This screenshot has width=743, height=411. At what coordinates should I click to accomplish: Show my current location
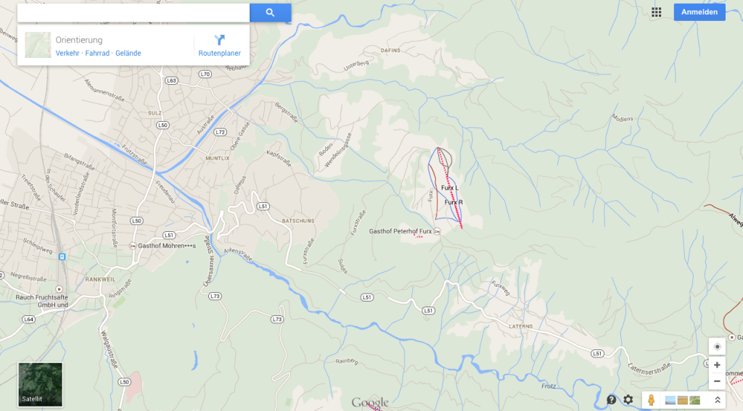[x=717, y=346]
